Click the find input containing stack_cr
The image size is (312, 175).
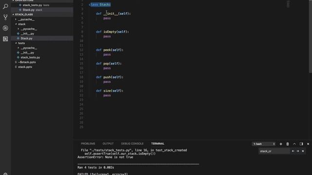(274, 151)
